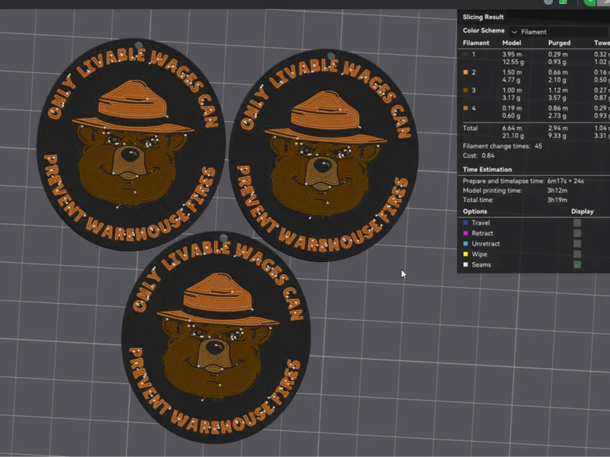This screenshot has width=610, height=457.
Task: Click the Display column header
Action: [x=582, y=212]
